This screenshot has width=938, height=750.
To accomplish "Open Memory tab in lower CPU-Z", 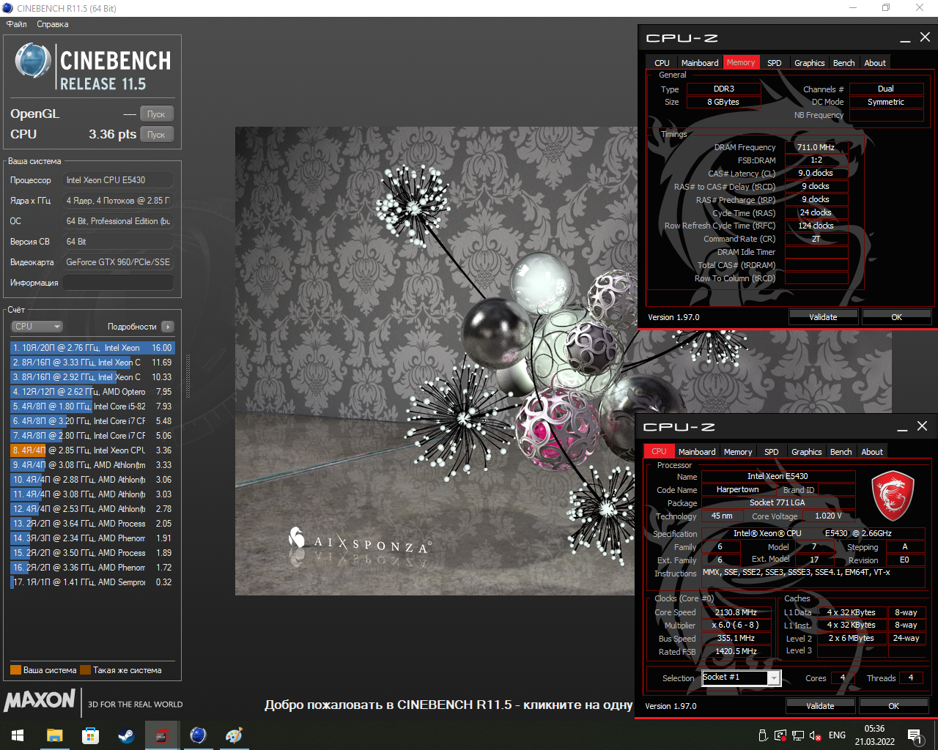I will click(738, 452).
